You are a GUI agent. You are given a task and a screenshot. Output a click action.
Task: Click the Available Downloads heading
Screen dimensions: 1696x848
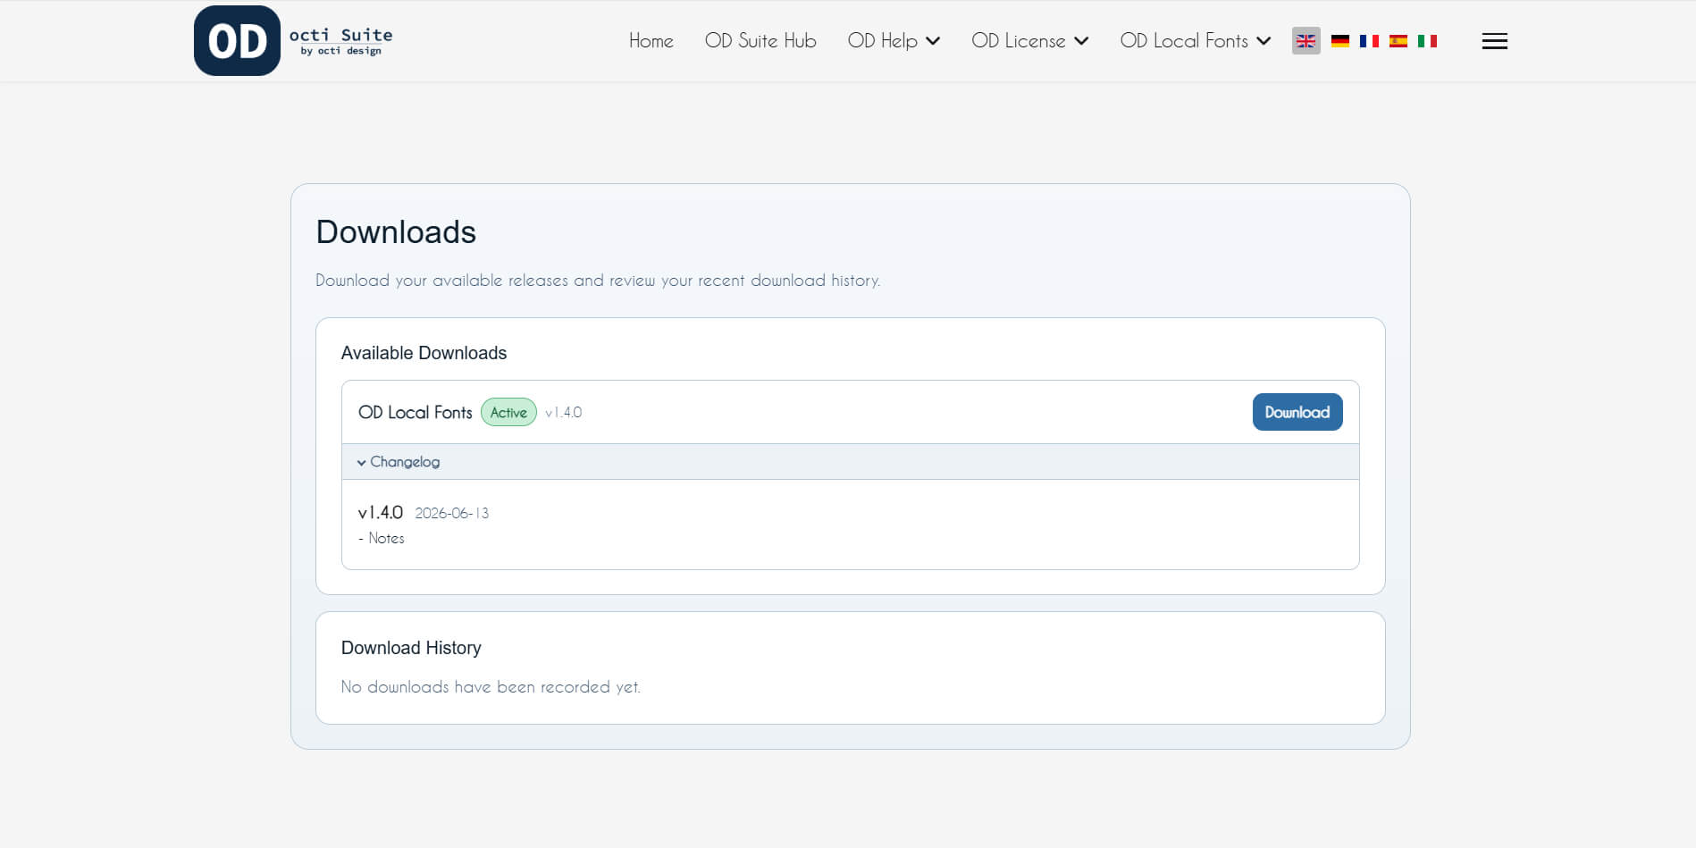coord(424,353)
